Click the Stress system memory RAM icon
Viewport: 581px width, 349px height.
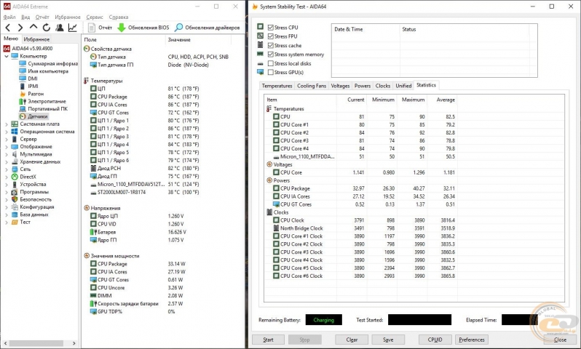(x=260, y=54)
